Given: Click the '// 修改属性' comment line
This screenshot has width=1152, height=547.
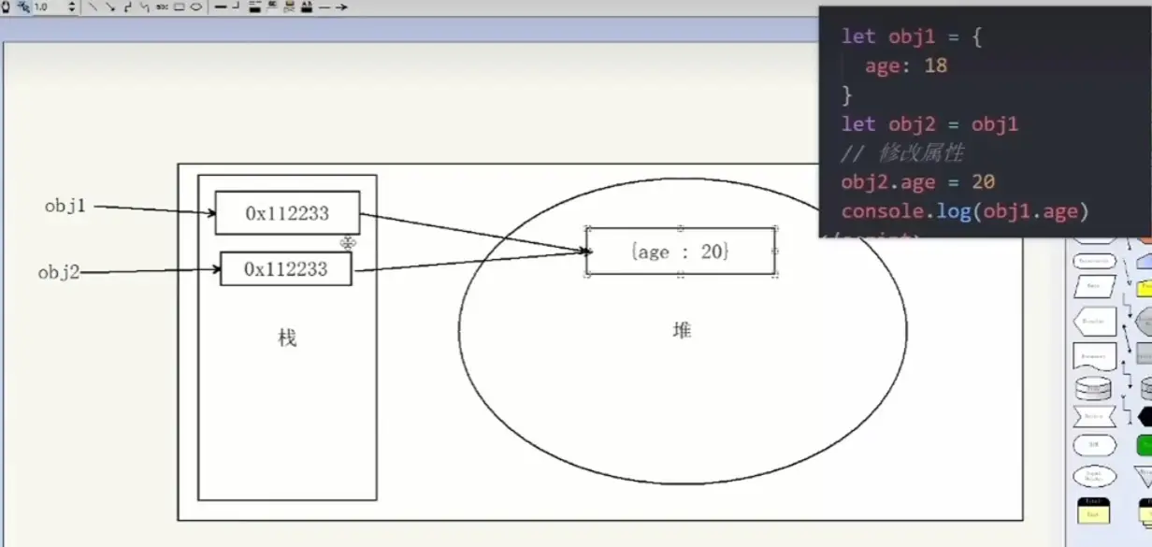Looking at the screenshot, I should click(x=902, y=152).
